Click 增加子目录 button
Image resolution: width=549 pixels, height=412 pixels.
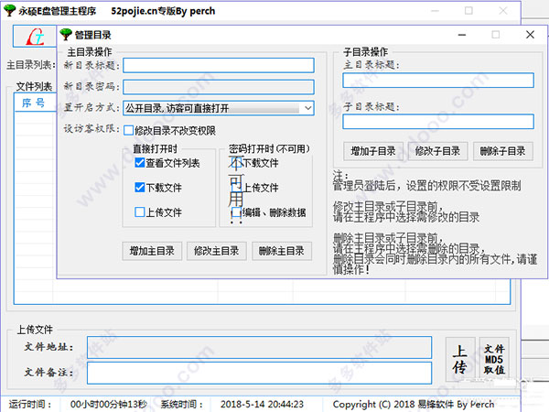[x=373, y=151]
